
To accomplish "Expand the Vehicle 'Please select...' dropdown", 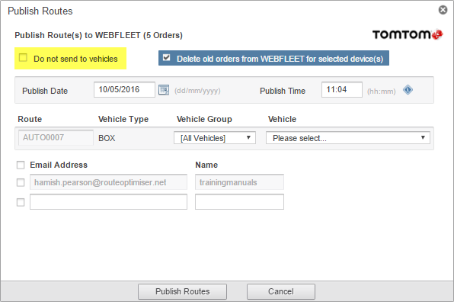I will click(348, 138).
